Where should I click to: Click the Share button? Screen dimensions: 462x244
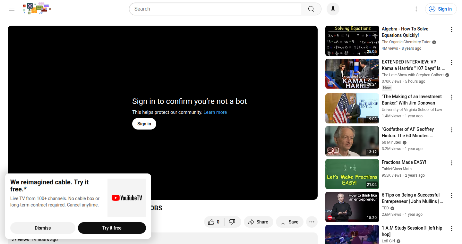(x=258, y=222)
